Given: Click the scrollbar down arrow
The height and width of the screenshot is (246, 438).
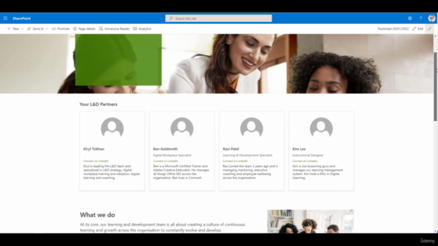Looking at the screenshot, I should (435, 231).
